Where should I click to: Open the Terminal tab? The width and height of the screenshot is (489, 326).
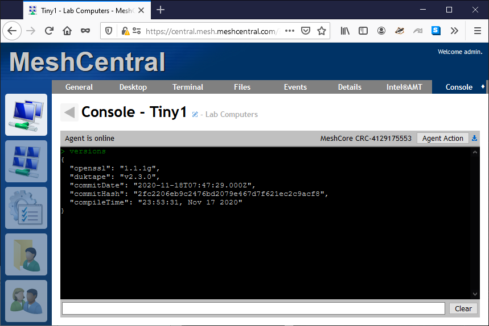(188, 87)
